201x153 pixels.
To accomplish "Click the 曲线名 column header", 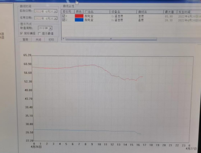I will (x=150, y=12).
